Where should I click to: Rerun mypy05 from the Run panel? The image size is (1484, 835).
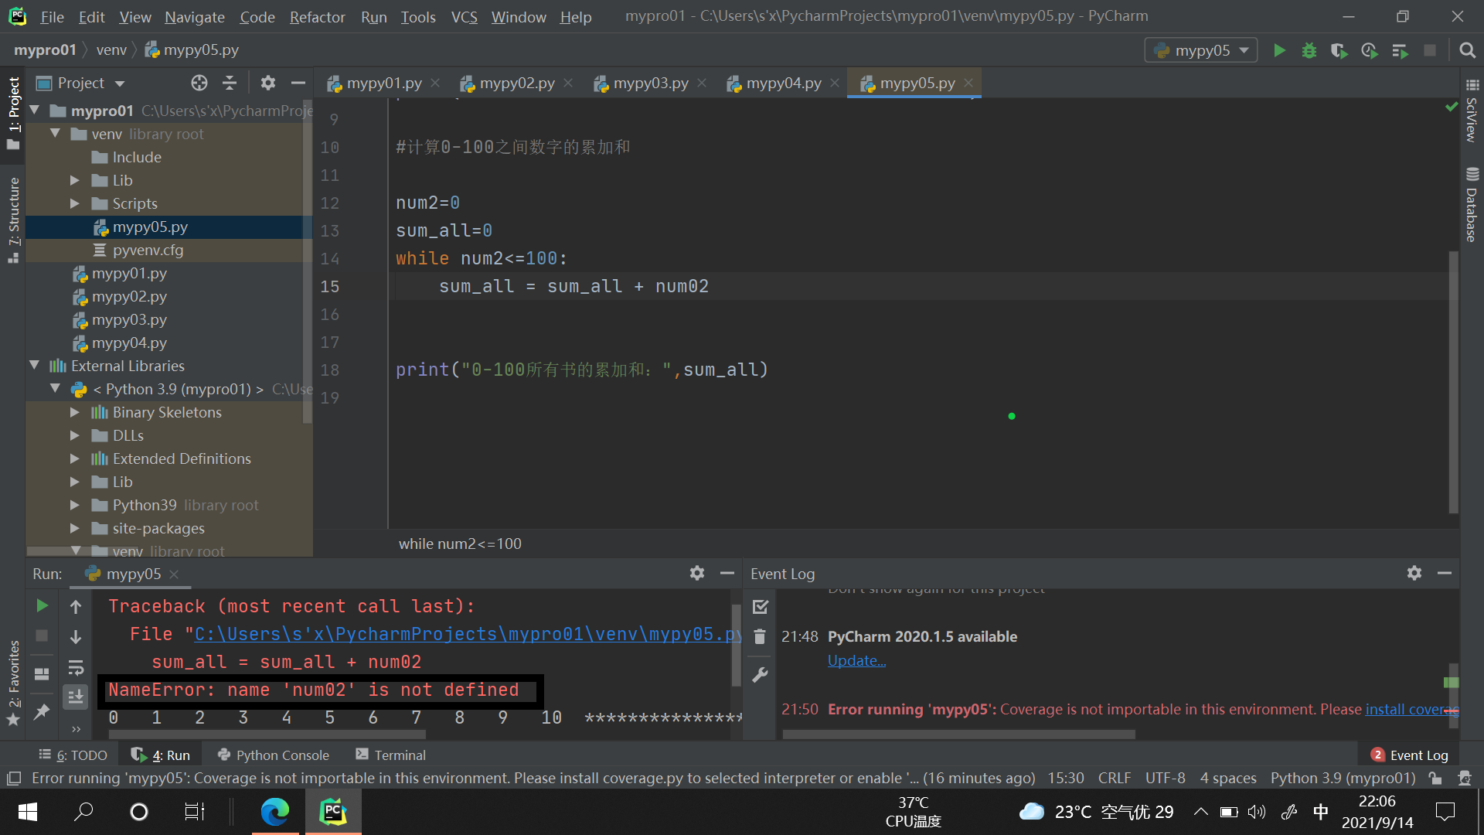(x=42, y=605)
